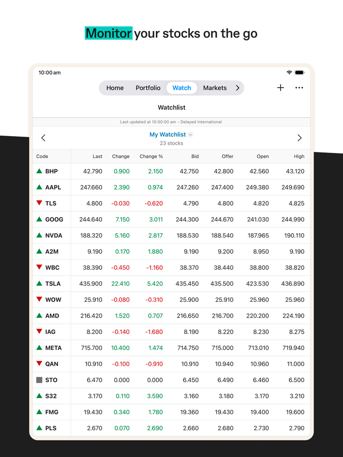The width and height of the screenshot is (343, 457).
Task: Check the battery icon in status bar
Action: click(x=299, y=72)
